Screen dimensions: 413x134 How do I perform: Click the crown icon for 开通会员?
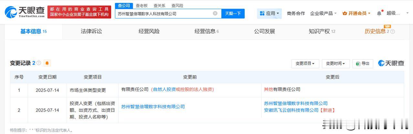345,13
